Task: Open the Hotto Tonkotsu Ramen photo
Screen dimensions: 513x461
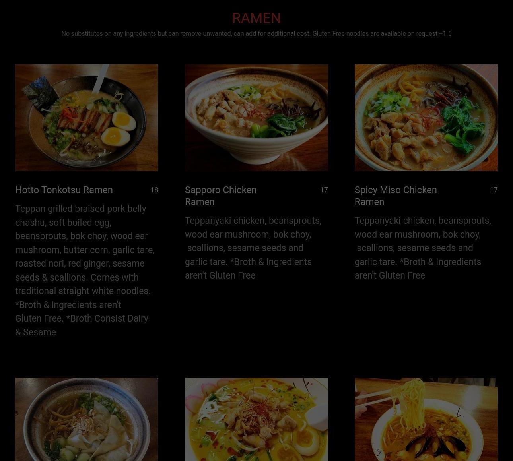Action: (87, 118)
